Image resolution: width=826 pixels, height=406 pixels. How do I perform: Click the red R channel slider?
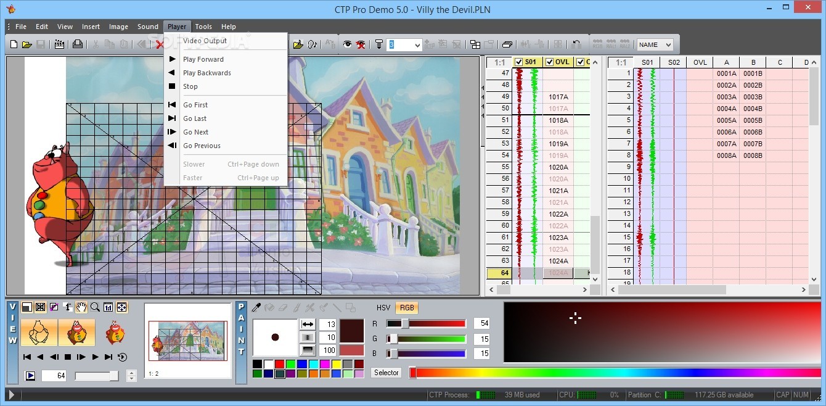pyautogui.click(x=426, y=323)
